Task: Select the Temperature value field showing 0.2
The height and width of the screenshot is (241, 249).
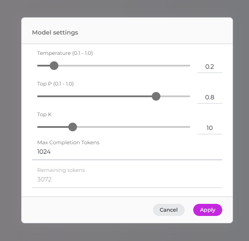Action: coord(210,67)
